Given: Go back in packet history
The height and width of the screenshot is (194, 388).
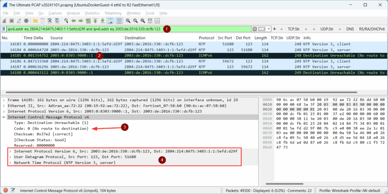Looking at the screenshot, I should (x=74, y=20).
